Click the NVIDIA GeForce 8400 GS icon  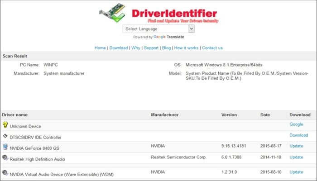(5, 147)
